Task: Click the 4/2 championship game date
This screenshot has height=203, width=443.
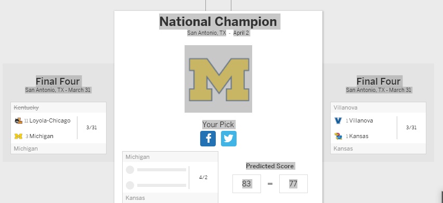Action: 203,178
